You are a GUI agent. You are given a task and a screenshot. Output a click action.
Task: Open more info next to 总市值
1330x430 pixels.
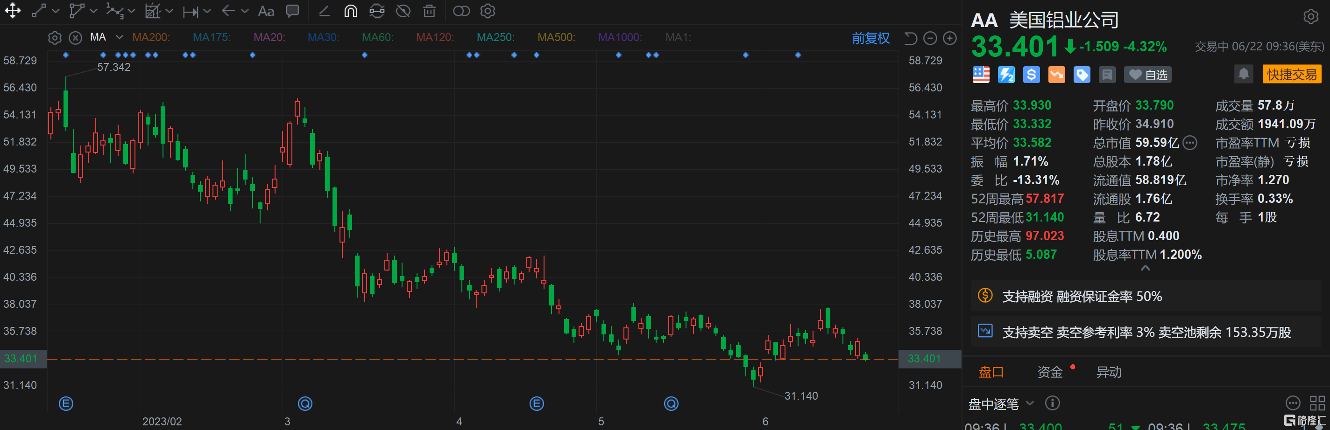click(1189, 143)
